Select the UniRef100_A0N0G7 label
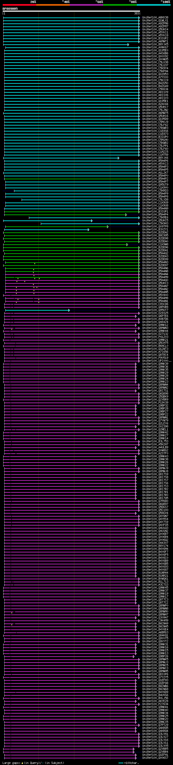Screen dimensions: 173x765 [155, 47]
